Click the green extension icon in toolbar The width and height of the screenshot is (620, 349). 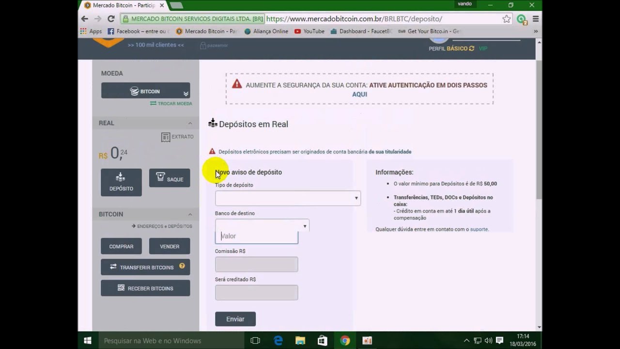tap(522, 19)
